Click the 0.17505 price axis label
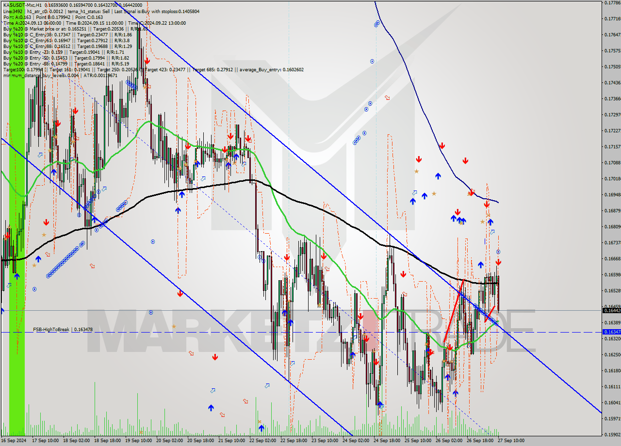621x446 pixels. click(612, 66)
